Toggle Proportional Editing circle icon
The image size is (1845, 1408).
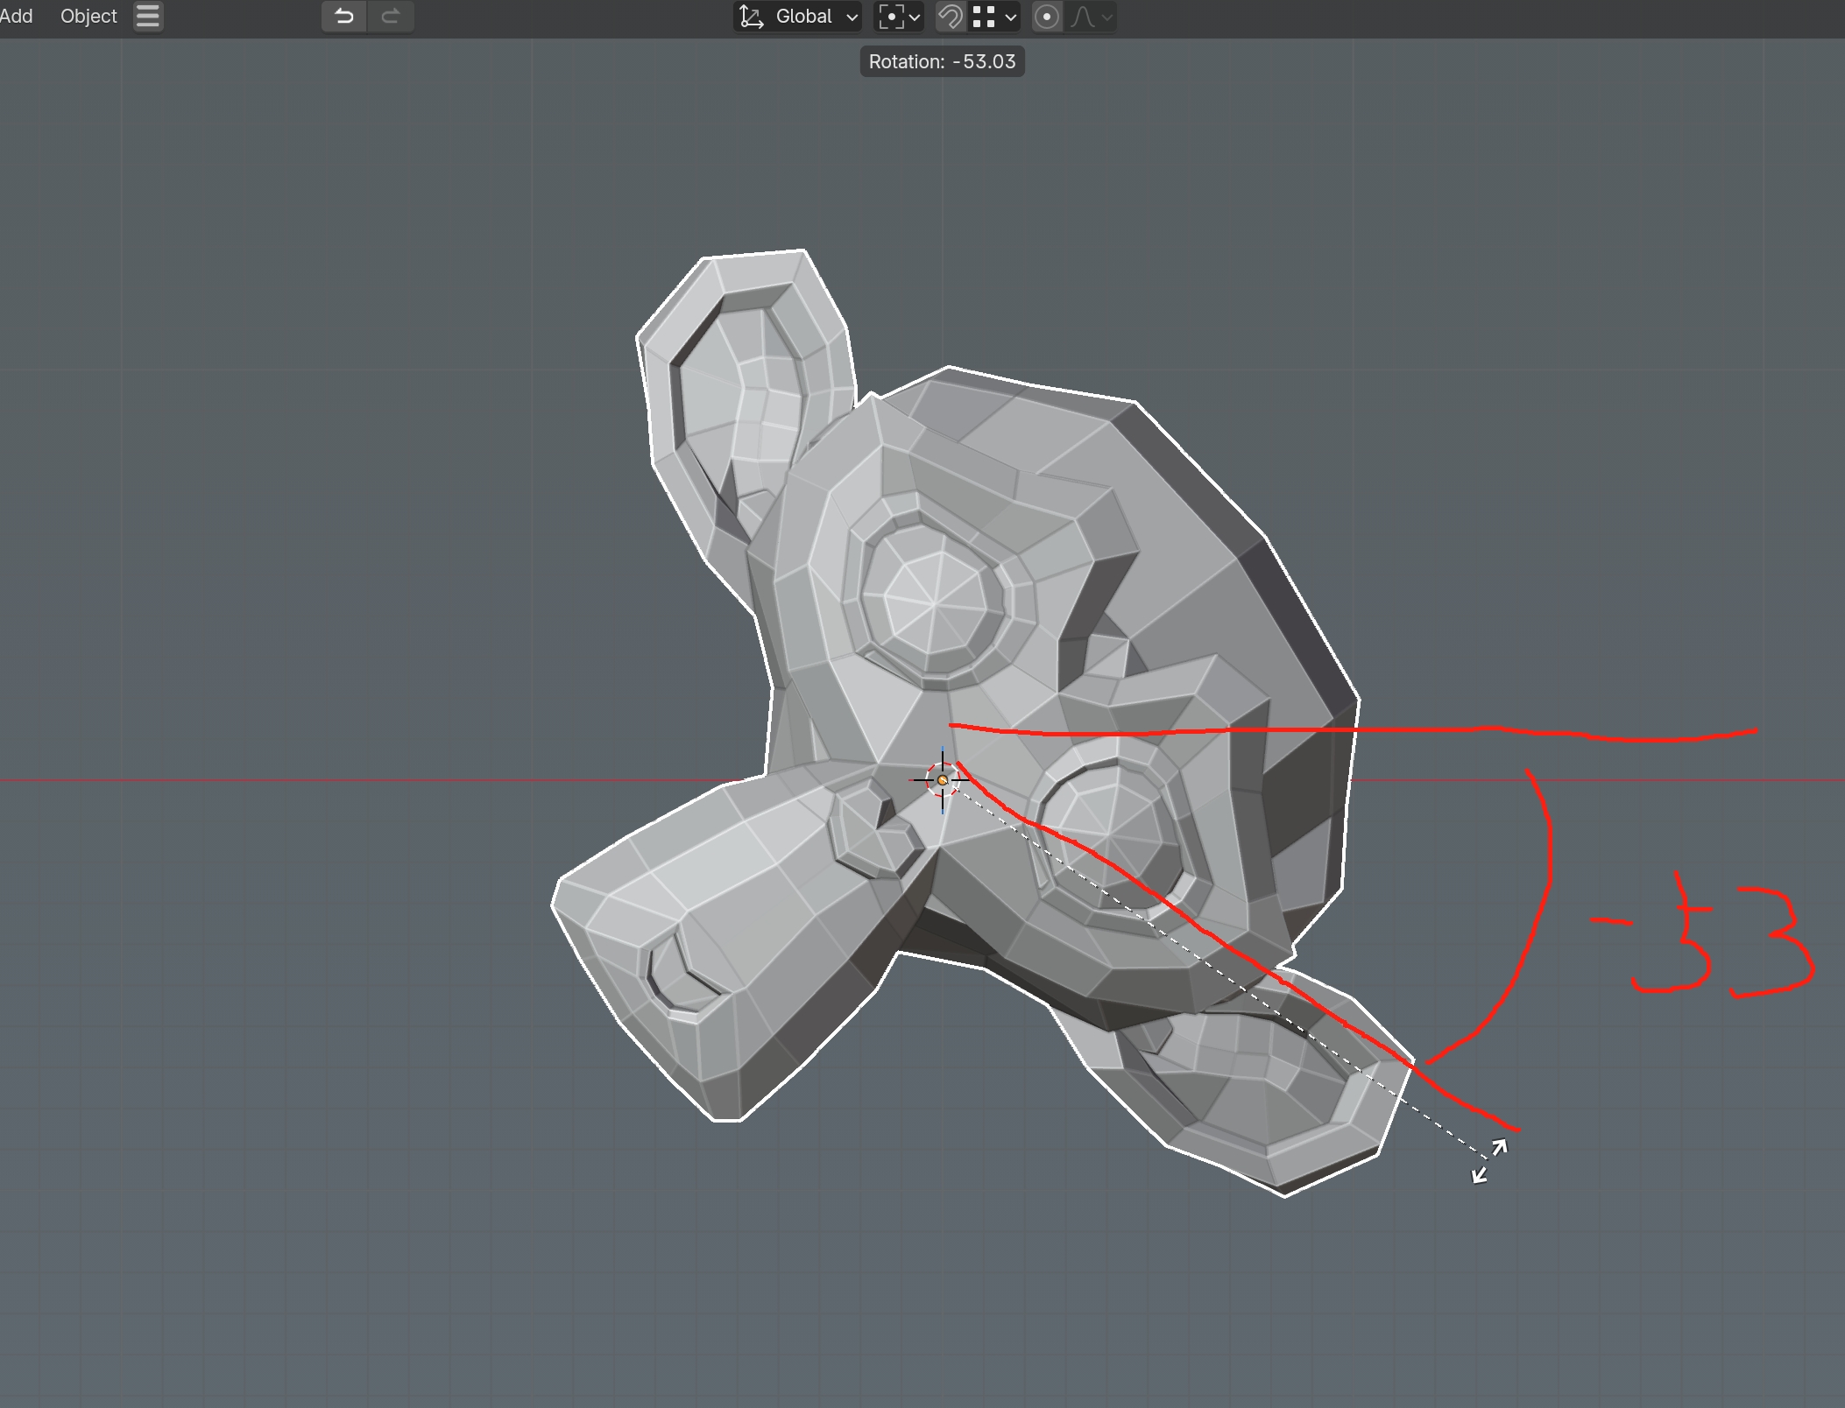[1047, 16]
